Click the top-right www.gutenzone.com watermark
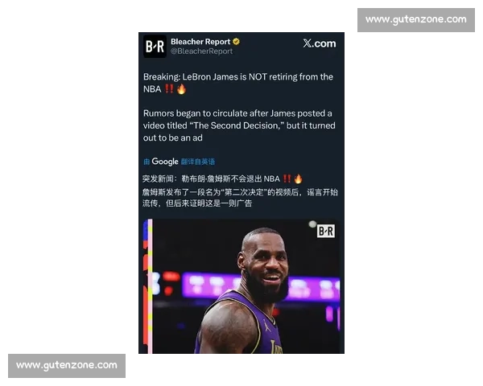 pos(415,19)
